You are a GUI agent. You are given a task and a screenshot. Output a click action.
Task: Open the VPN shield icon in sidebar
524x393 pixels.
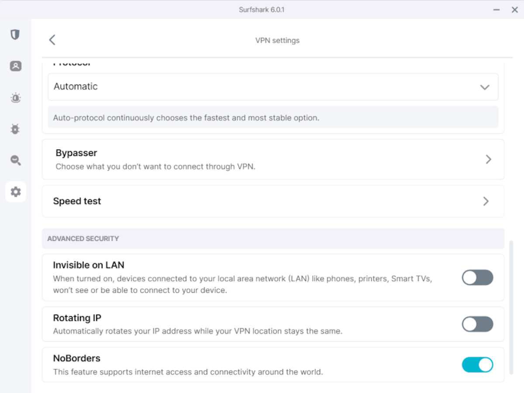point(15,34)
